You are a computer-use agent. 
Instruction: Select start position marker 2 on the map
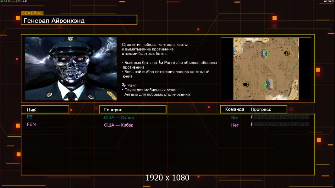click(x=287, y=53)
